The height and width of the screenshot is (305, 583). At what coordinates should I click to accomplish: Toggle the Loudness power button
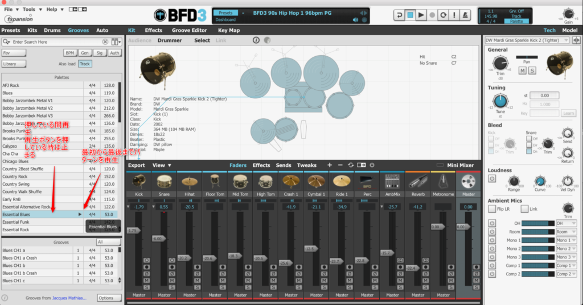[492, 179]
